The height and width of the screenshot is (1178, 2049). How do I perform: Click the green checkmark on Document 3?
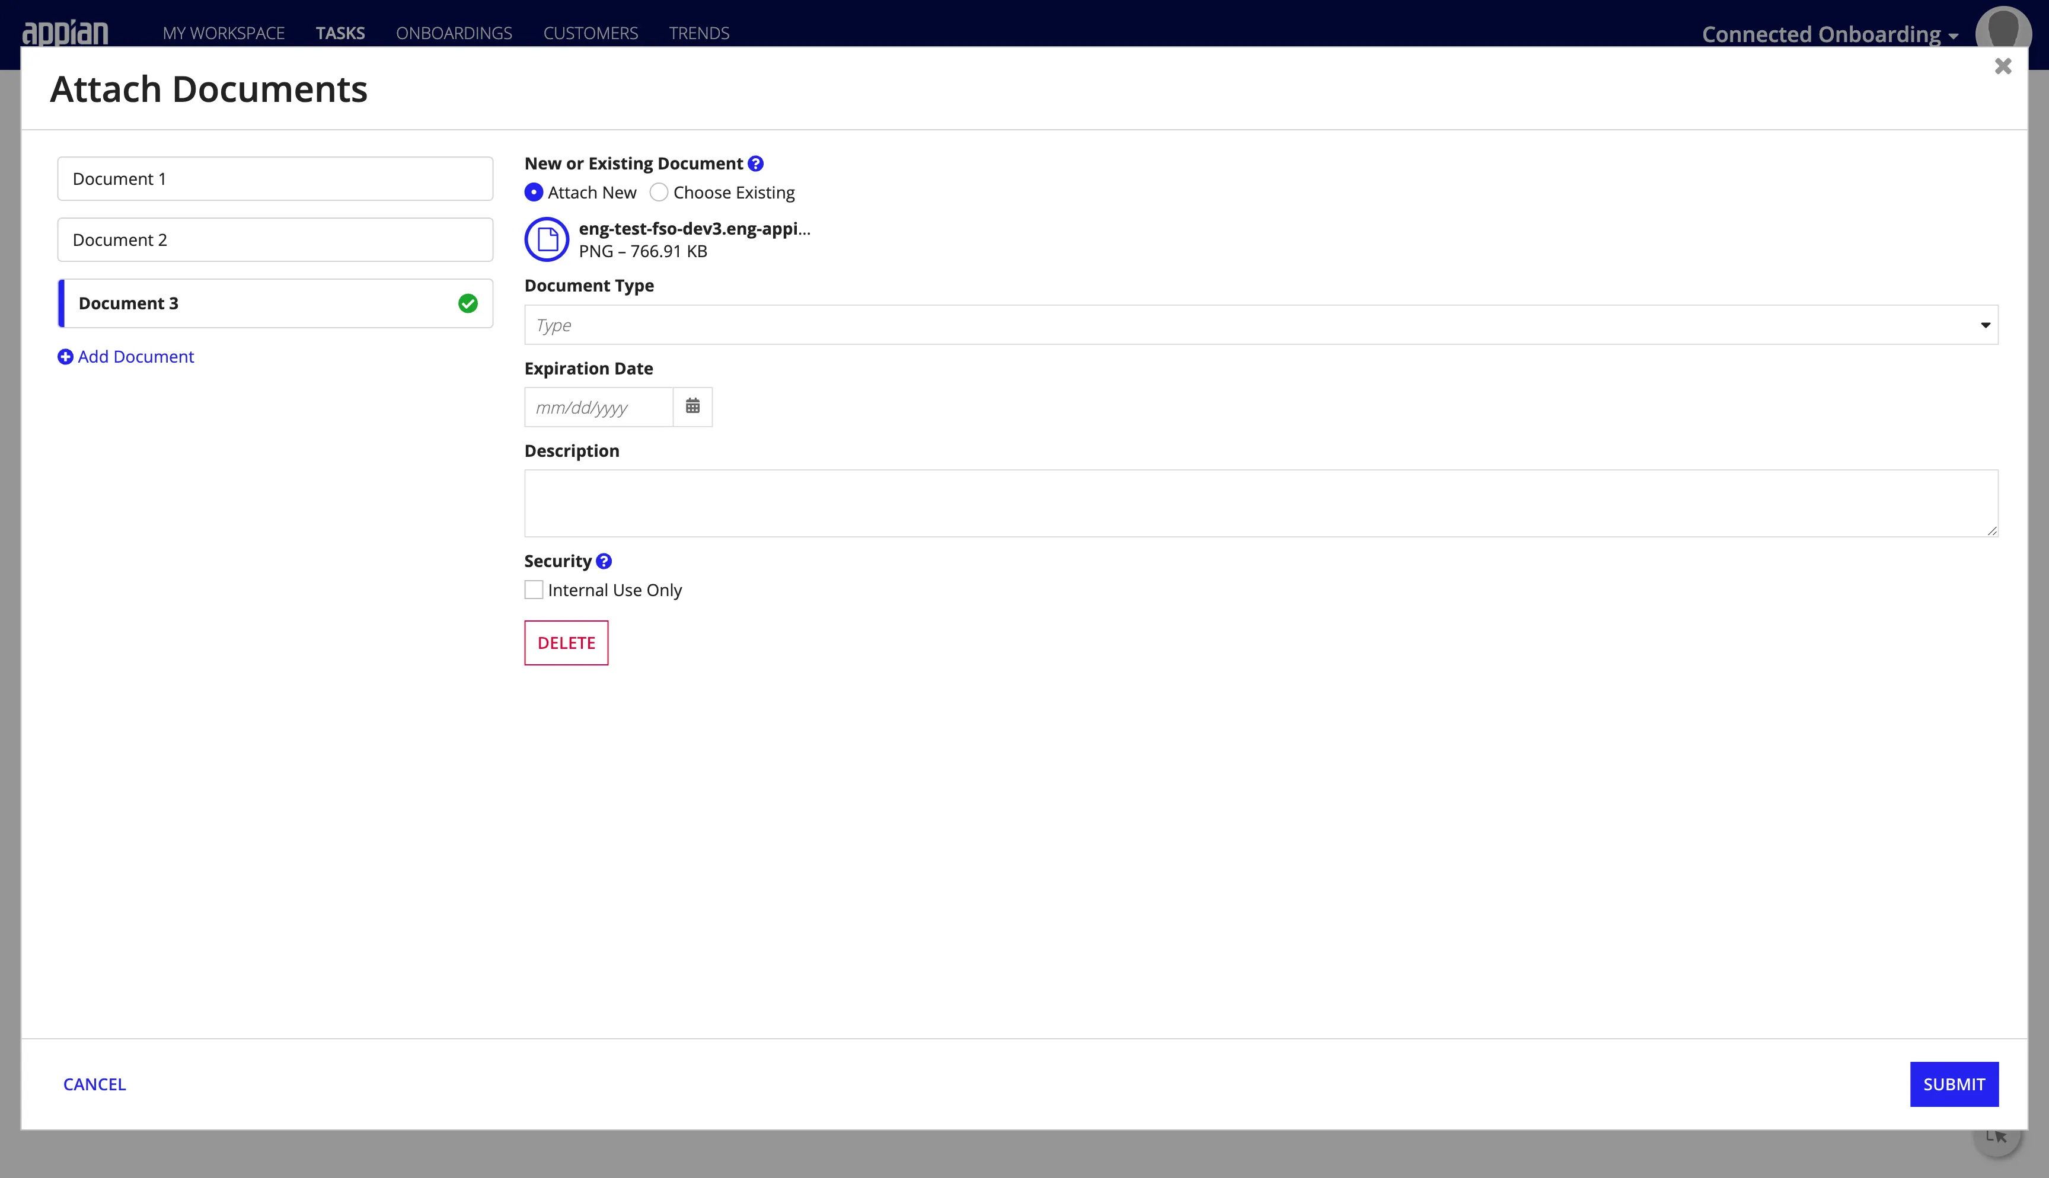(468, 303)
